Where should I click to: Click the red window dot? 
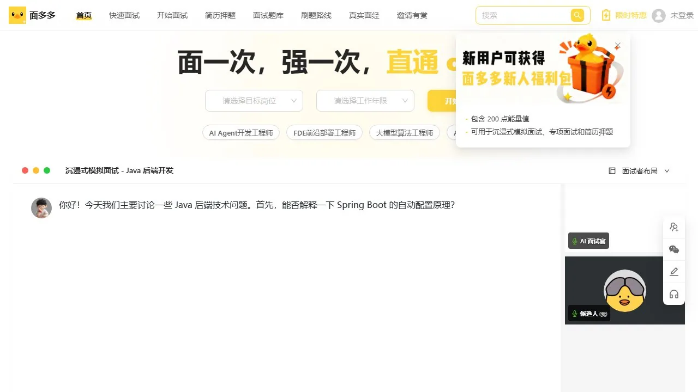[25, 170]
